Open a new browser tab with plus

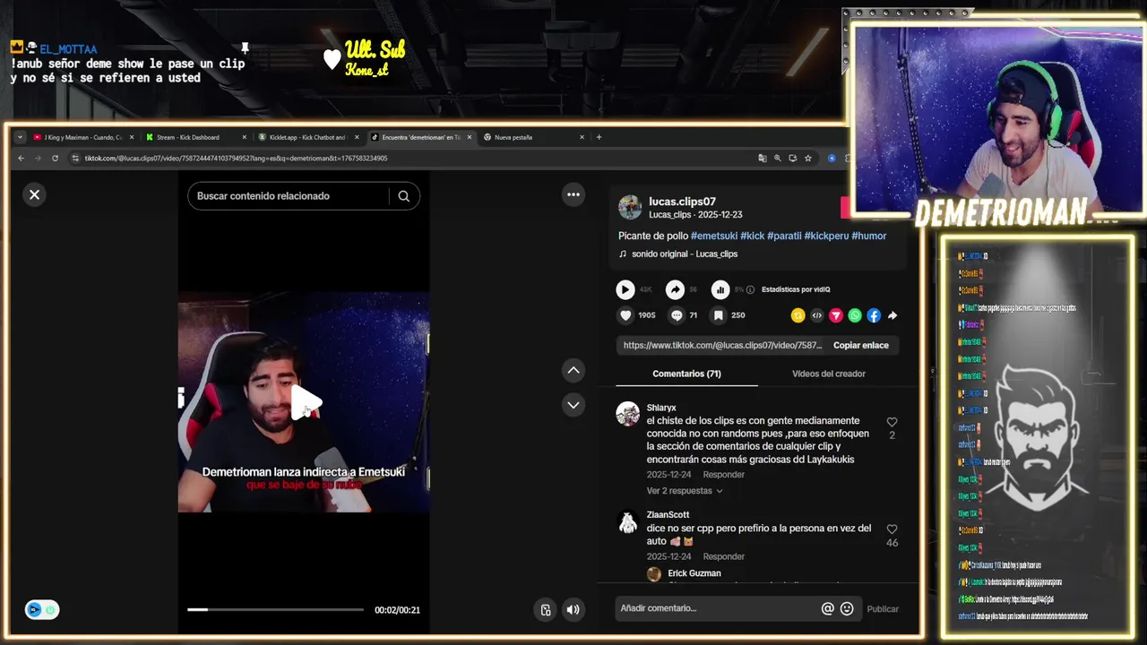(599, 137)
